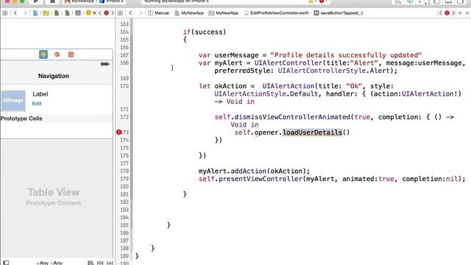This screenshot has width=471, height=265.
Task: Open the Pin constraints menu
Action: tap(100, 263)
